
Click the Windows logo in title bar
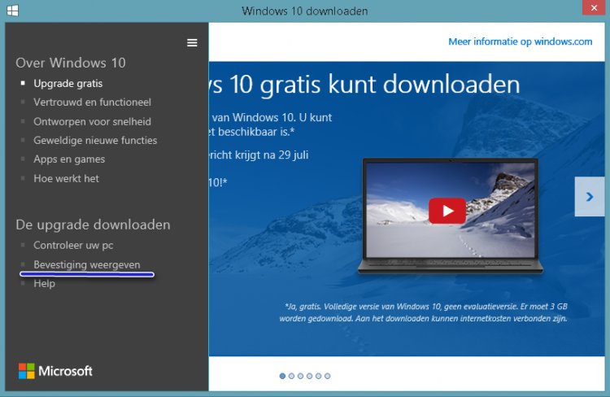(13, 11)
